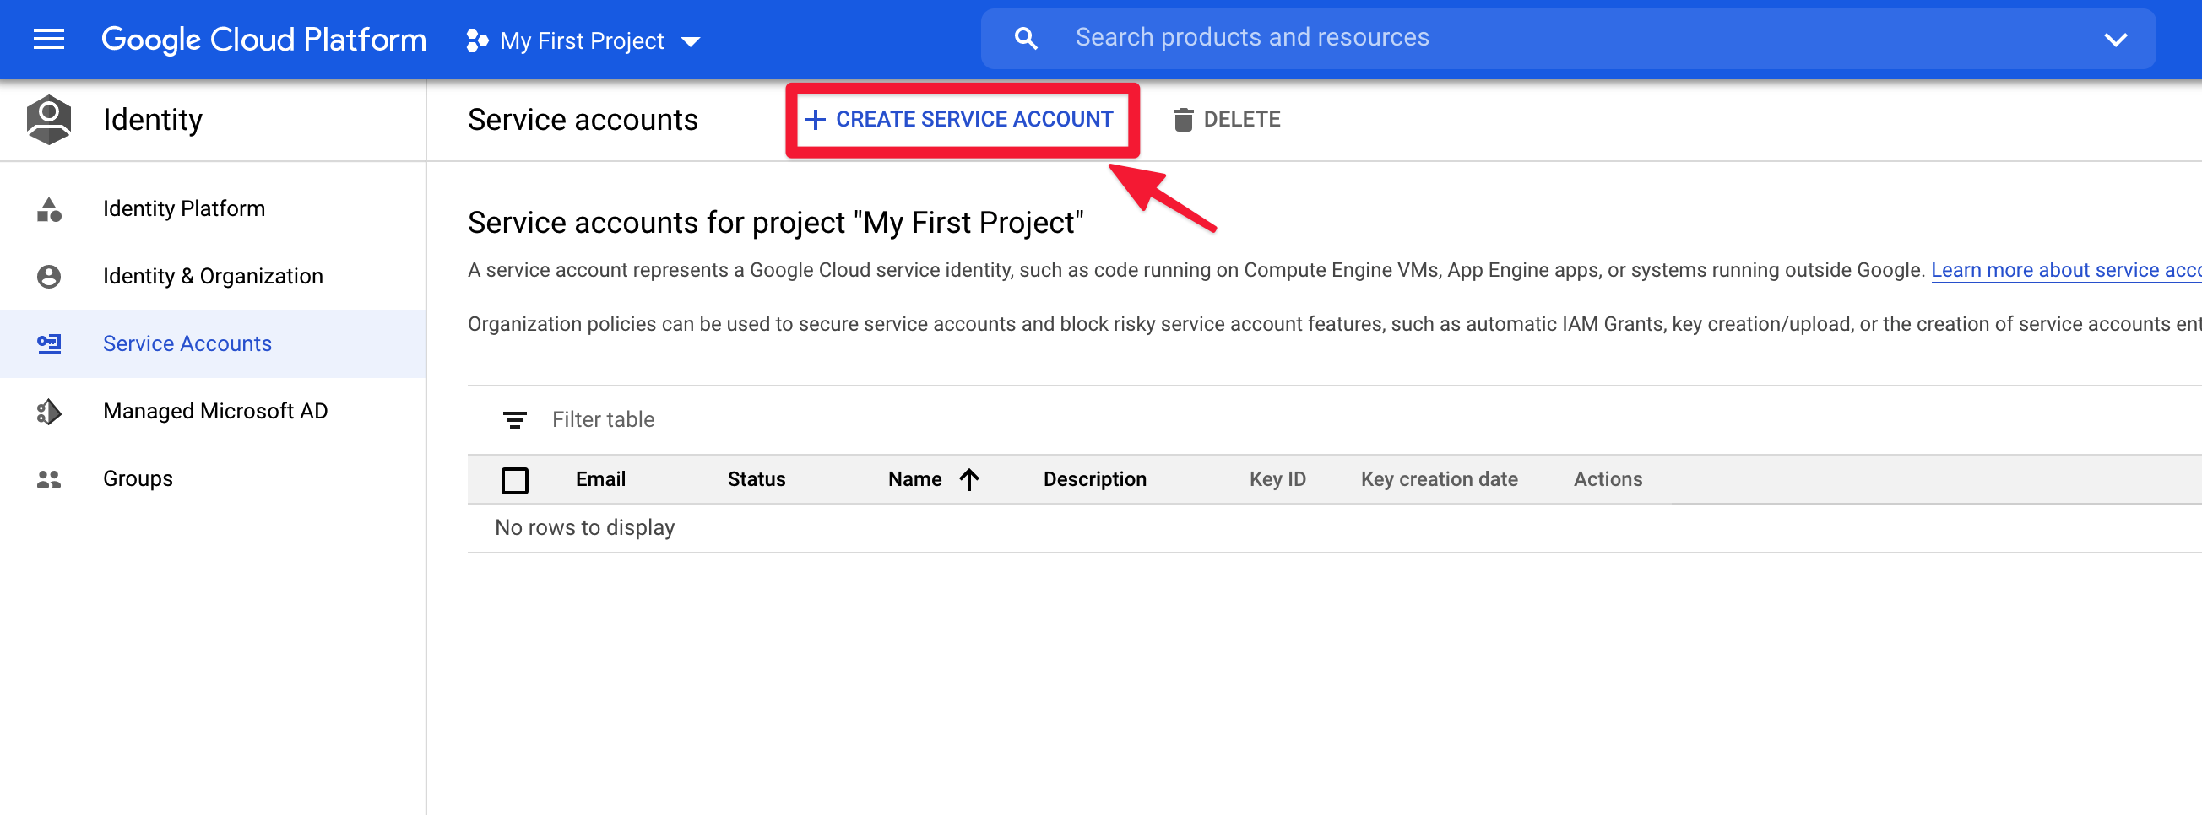
Task: Click the Identity & Organization person icon
Action: coord(49,277)
